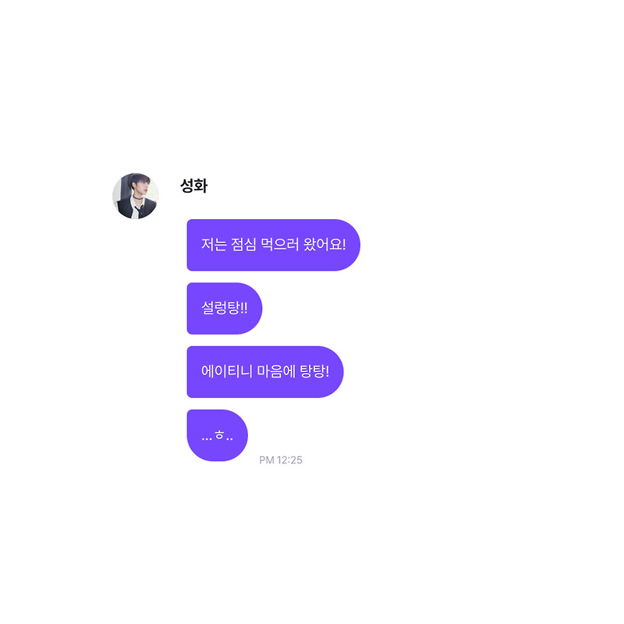Click the word '저는' starting first message

coord(214,244)
